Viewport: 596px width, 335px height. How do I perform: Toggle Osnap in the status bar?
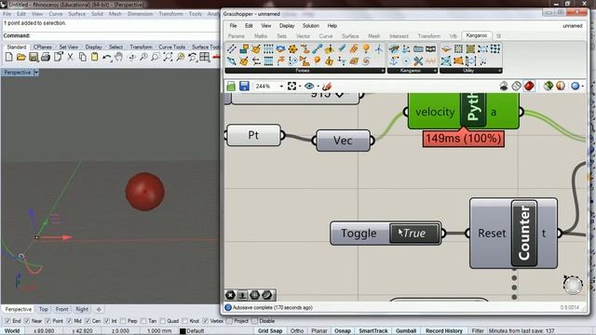[343, 331]
